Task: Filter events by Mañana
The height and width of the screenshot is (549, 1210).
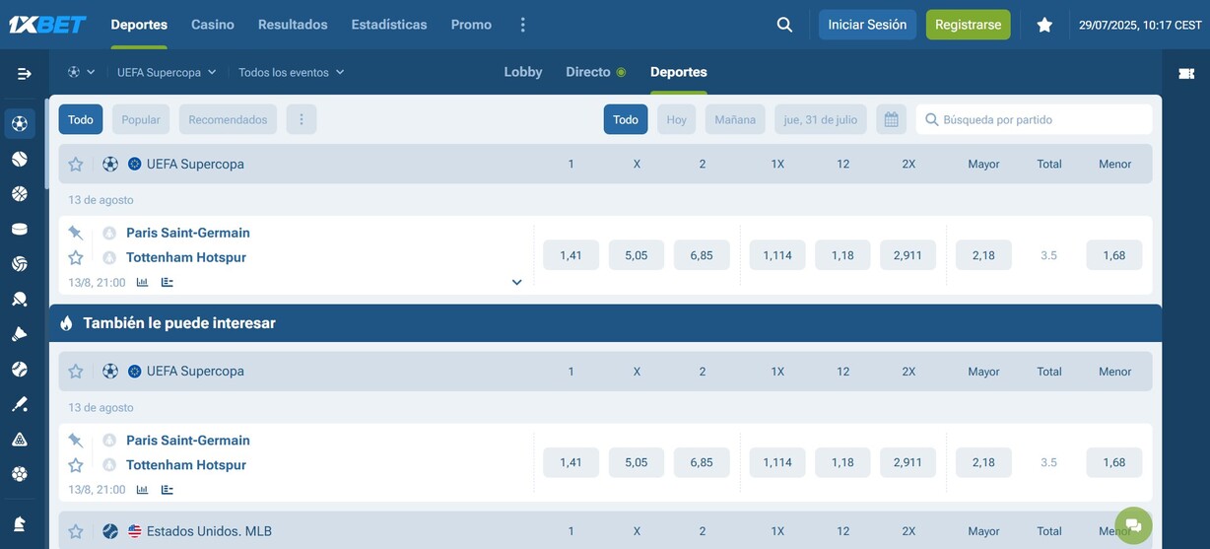Action: pyautogui.click(x=735, y=119)
